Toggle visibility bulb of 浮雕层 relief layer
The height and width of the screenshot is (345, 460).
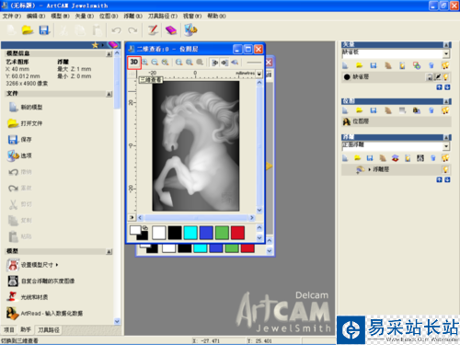(x=445, y=169)
